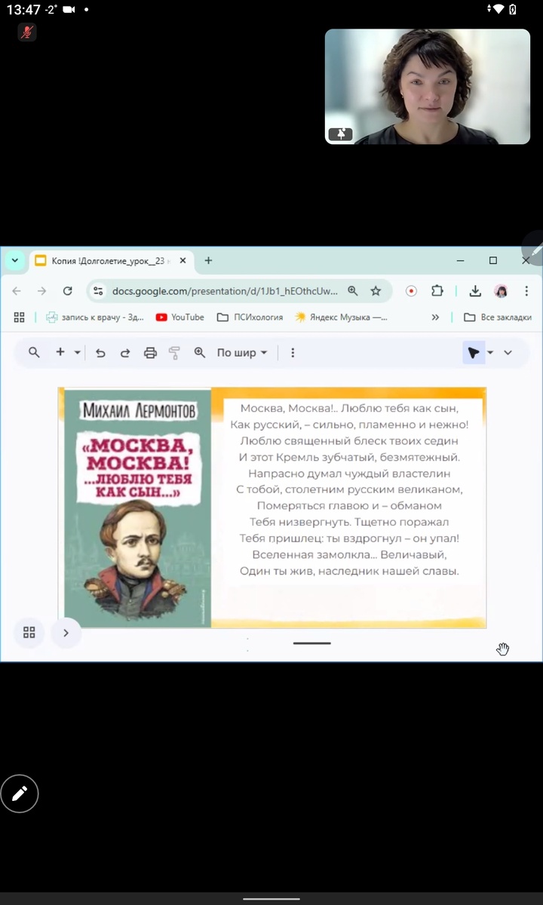The width and height of the screenshot is (543, 905).
Task: Click the paint format icon
Action: coord(175,352)
